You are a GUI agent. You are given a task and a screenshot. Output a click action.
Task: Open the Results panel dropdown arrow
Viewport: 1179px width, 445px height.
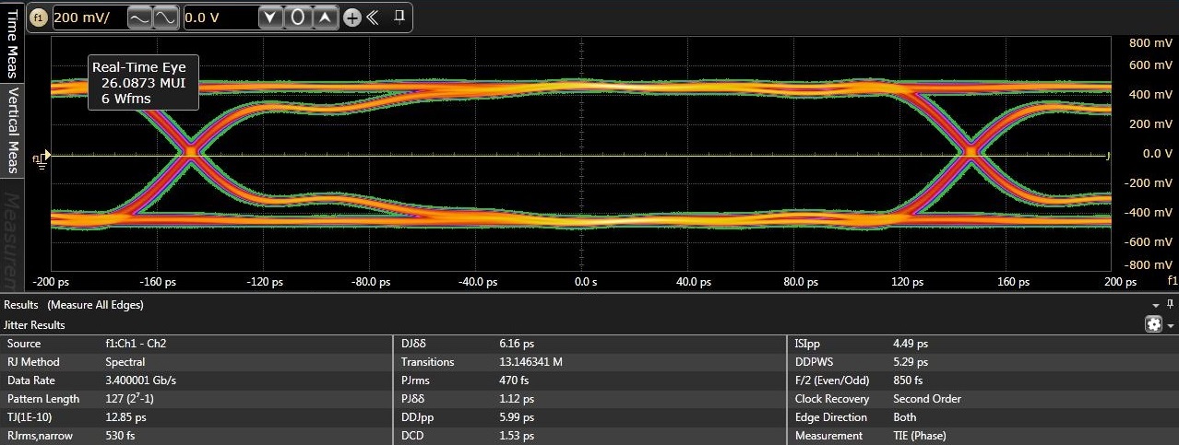click(x=1156, y=305)
